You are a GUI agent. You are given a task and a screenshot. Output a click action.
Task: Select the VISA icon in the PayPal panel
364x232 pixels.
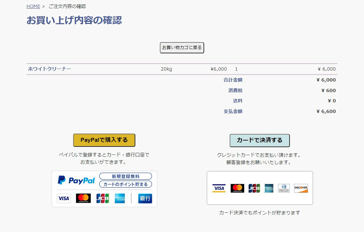click(x=64, y=198)
